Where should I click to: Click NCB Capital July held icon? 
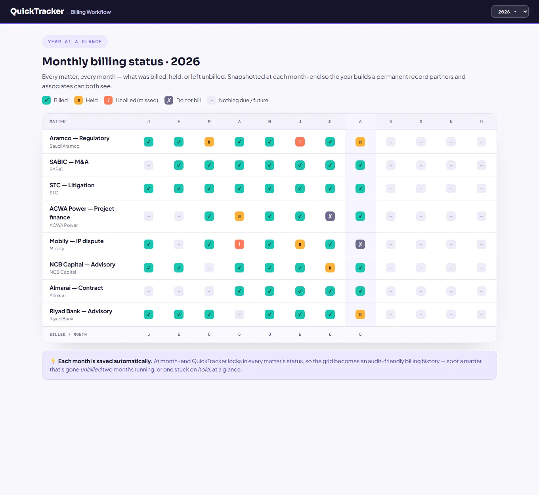click(x=330, y=268)
